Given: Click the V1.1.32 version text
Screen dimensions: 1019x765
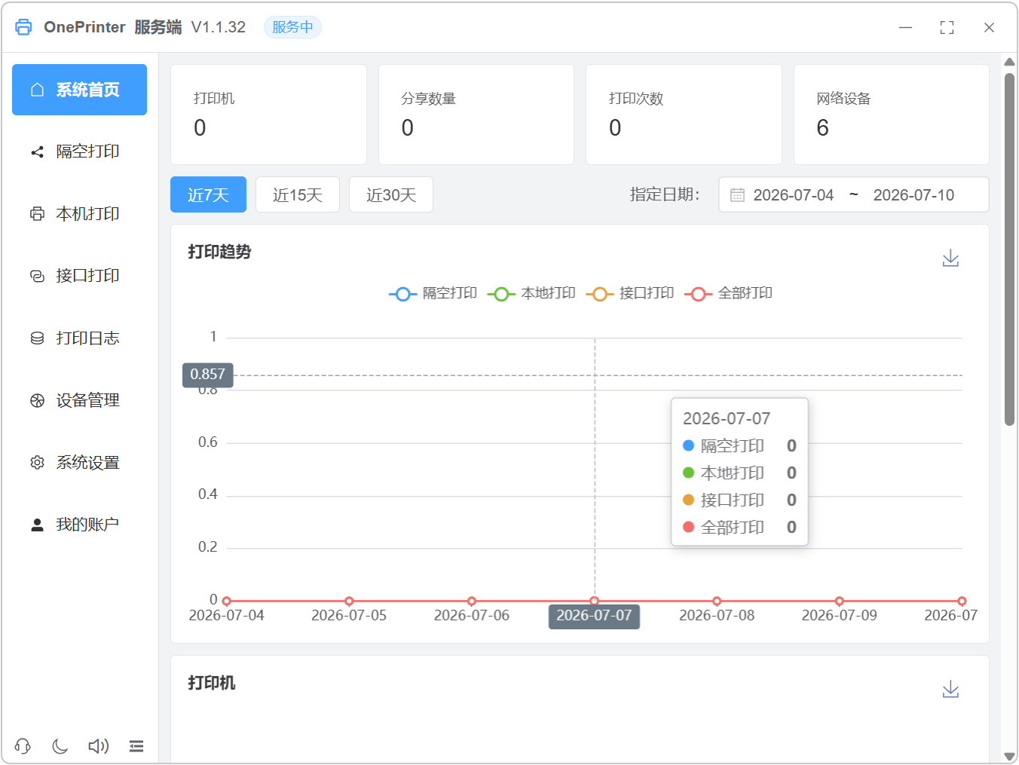Looking at the screenshot, I should (x=219, y=27).
